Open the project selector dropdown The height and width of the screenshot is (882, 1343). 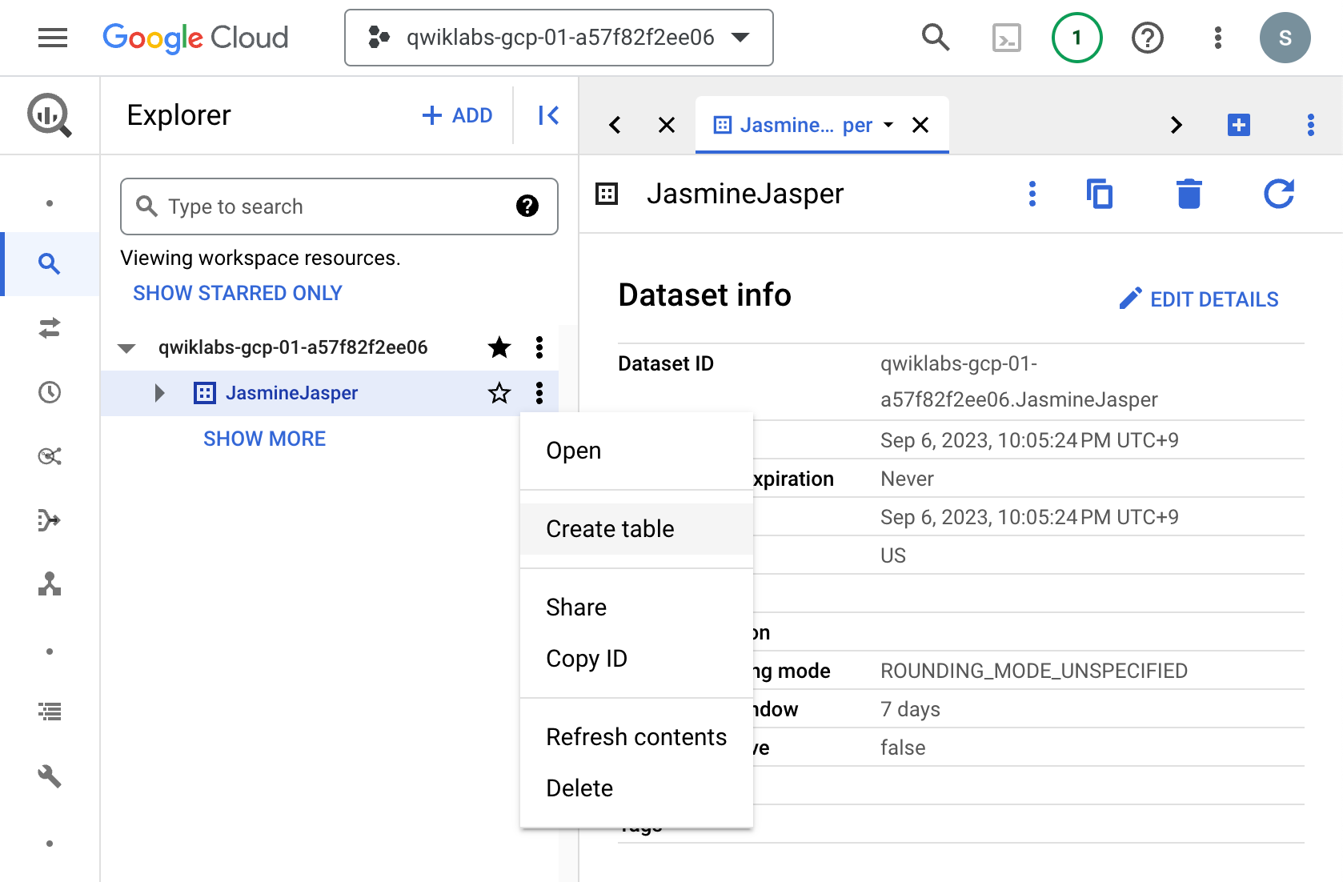tap(559, 38)
